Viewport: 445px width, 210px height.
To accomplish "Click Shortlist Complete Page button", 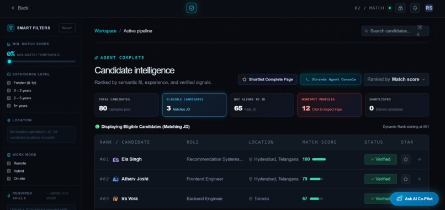I will coord(268,79).
